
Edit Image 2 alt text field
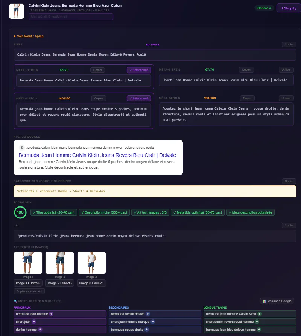pyautogui.click(x=60, y=283)
